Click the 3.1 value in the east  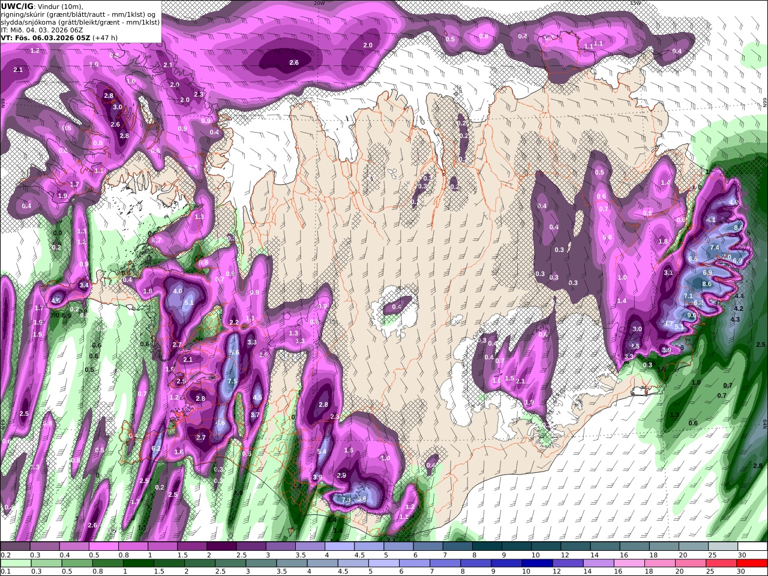click(668, 273)
